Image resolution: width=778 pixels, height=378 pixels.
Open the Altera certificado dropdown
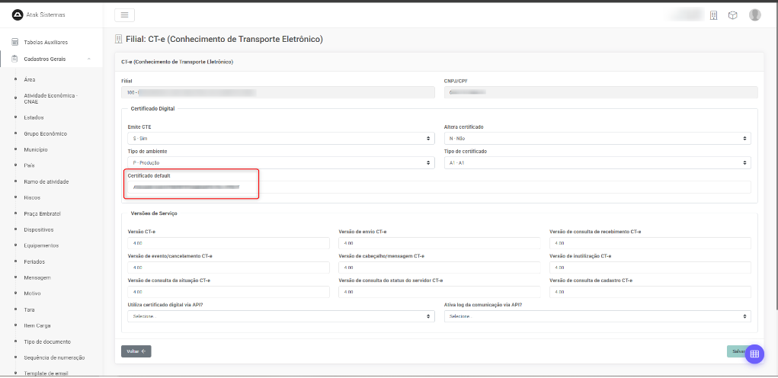[x=597, y=139]
